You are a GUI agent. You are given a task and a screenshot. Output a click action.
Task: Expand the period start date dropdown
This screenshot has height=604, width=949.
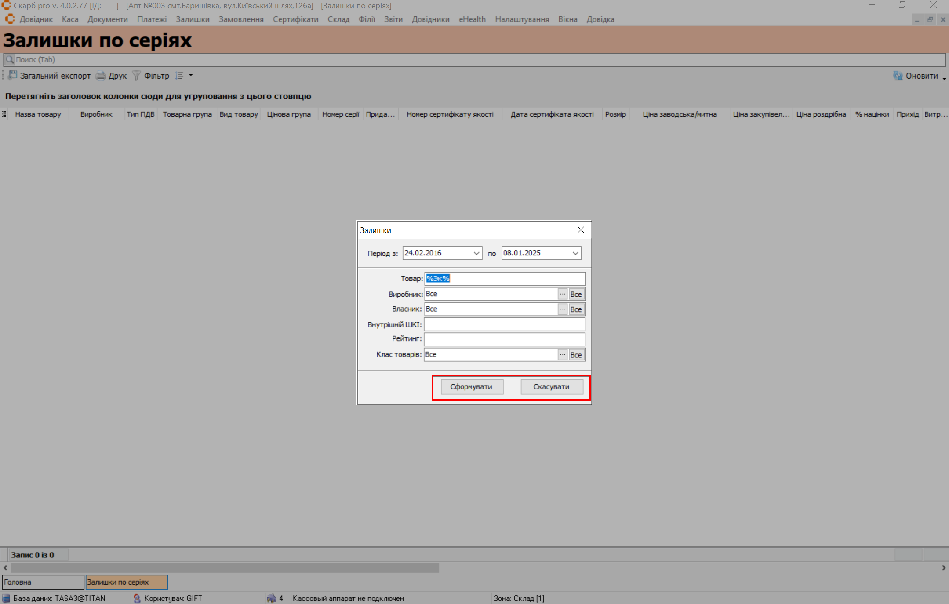[476, 253]
